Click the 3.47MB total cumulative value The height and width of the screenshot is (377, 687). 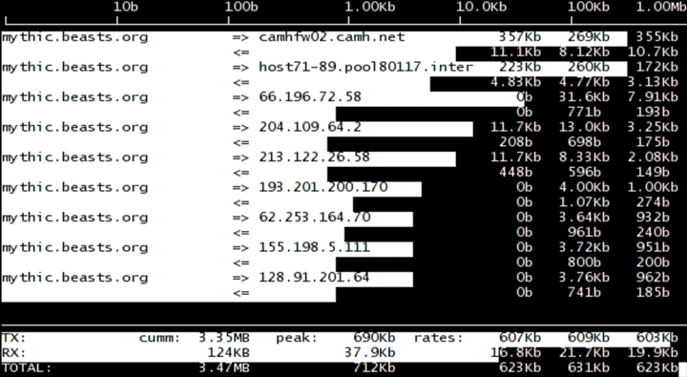(224, 367)
